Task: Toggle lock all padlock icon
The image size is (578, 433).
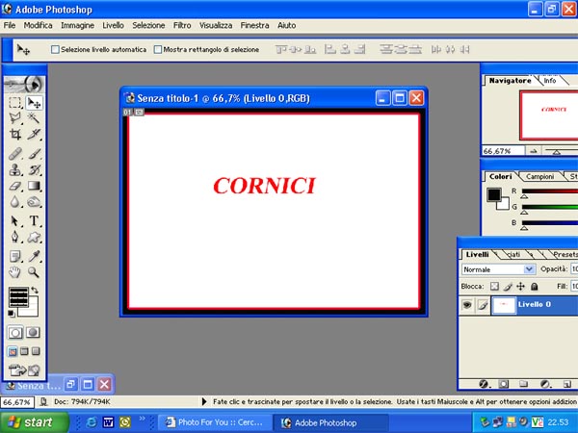Action: click(x=534, y=286)
